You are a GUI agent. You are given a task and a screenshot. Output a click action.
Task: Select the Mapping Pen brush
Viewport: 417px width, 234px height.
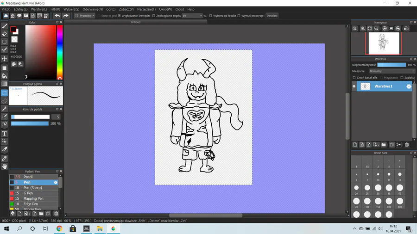34,198
